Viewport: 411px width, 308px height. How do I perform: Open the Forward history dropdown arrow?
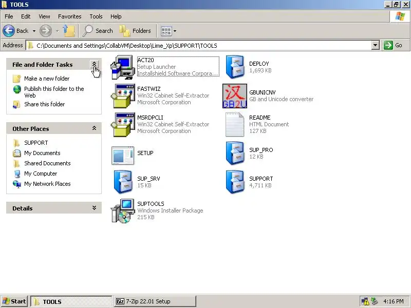[x=57, y=31]
